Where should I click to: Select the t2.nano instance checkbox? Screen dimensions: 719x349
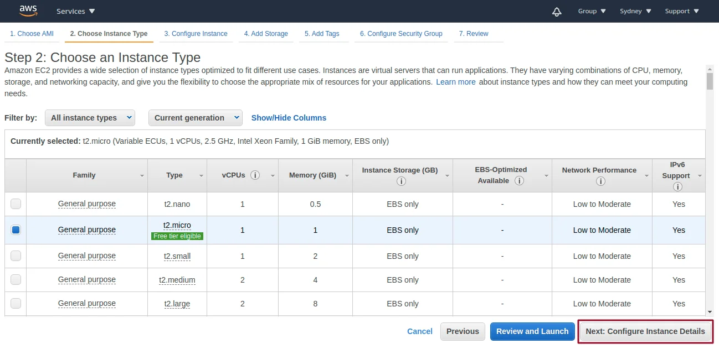click(16, 204)
